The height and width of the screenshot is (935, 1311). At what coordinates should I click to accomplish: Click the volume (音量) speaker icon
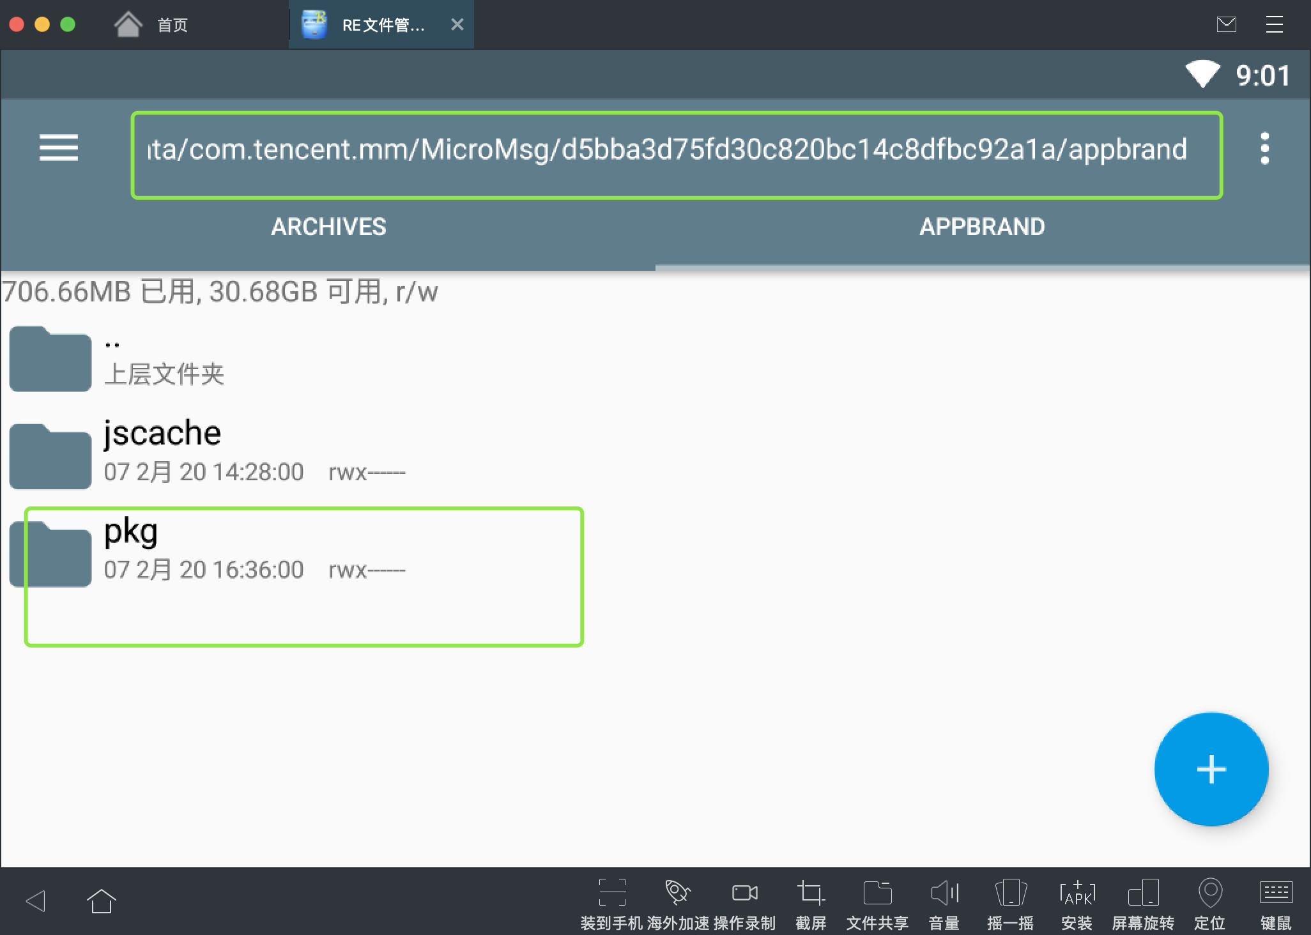click(944, 893)
